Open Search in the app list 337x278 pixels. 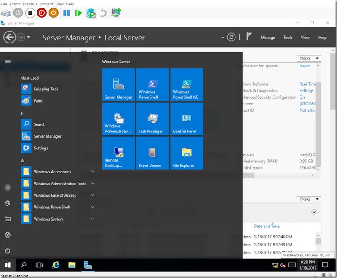pos(57,124)
